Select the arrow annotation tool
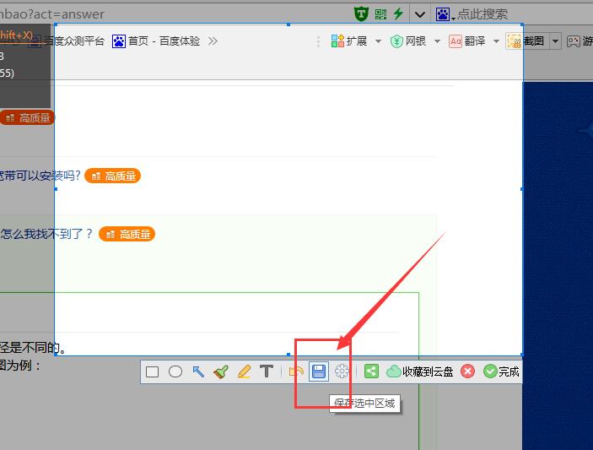 198,371
